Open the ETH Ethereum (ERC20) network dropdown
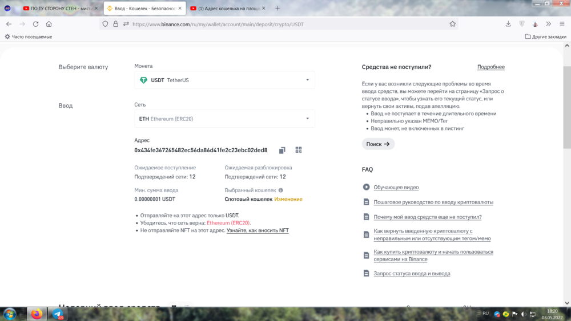Image resolution: width=571 pixels, height=321 pixels. 224,119
